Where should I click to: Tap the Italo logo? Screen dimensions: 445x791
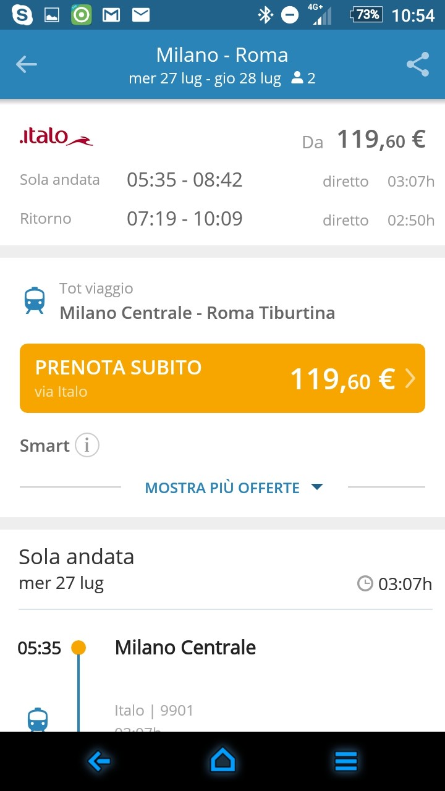coord(56,137)
